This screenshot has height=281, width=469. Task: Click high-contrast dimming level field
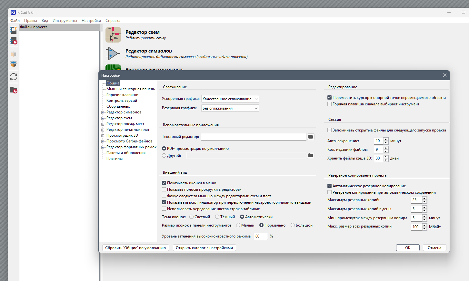point(261,236)
